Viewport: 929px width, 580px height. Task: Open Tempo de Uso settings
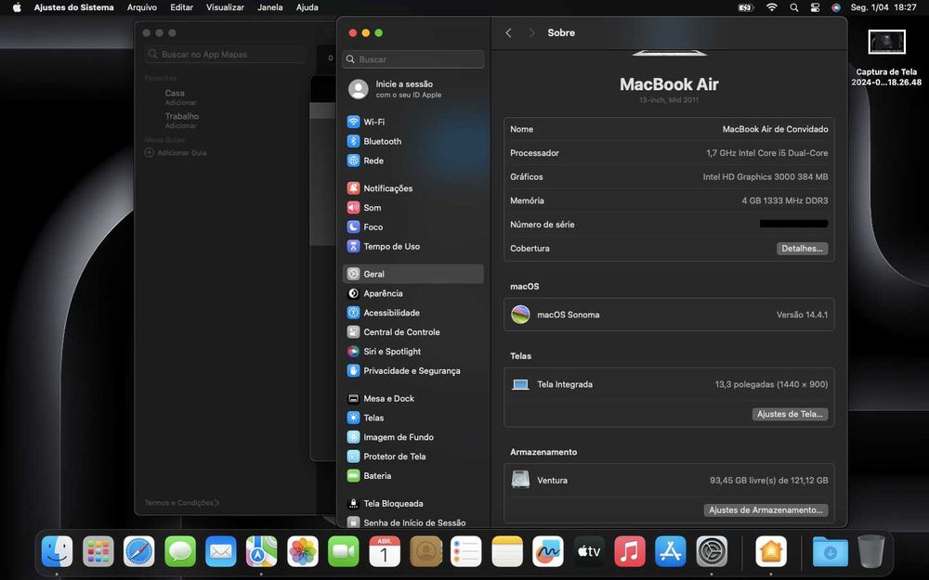(413, 246)
